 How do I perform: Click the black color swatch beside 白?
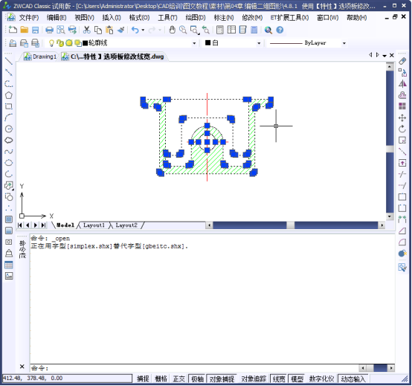point(207,43)
